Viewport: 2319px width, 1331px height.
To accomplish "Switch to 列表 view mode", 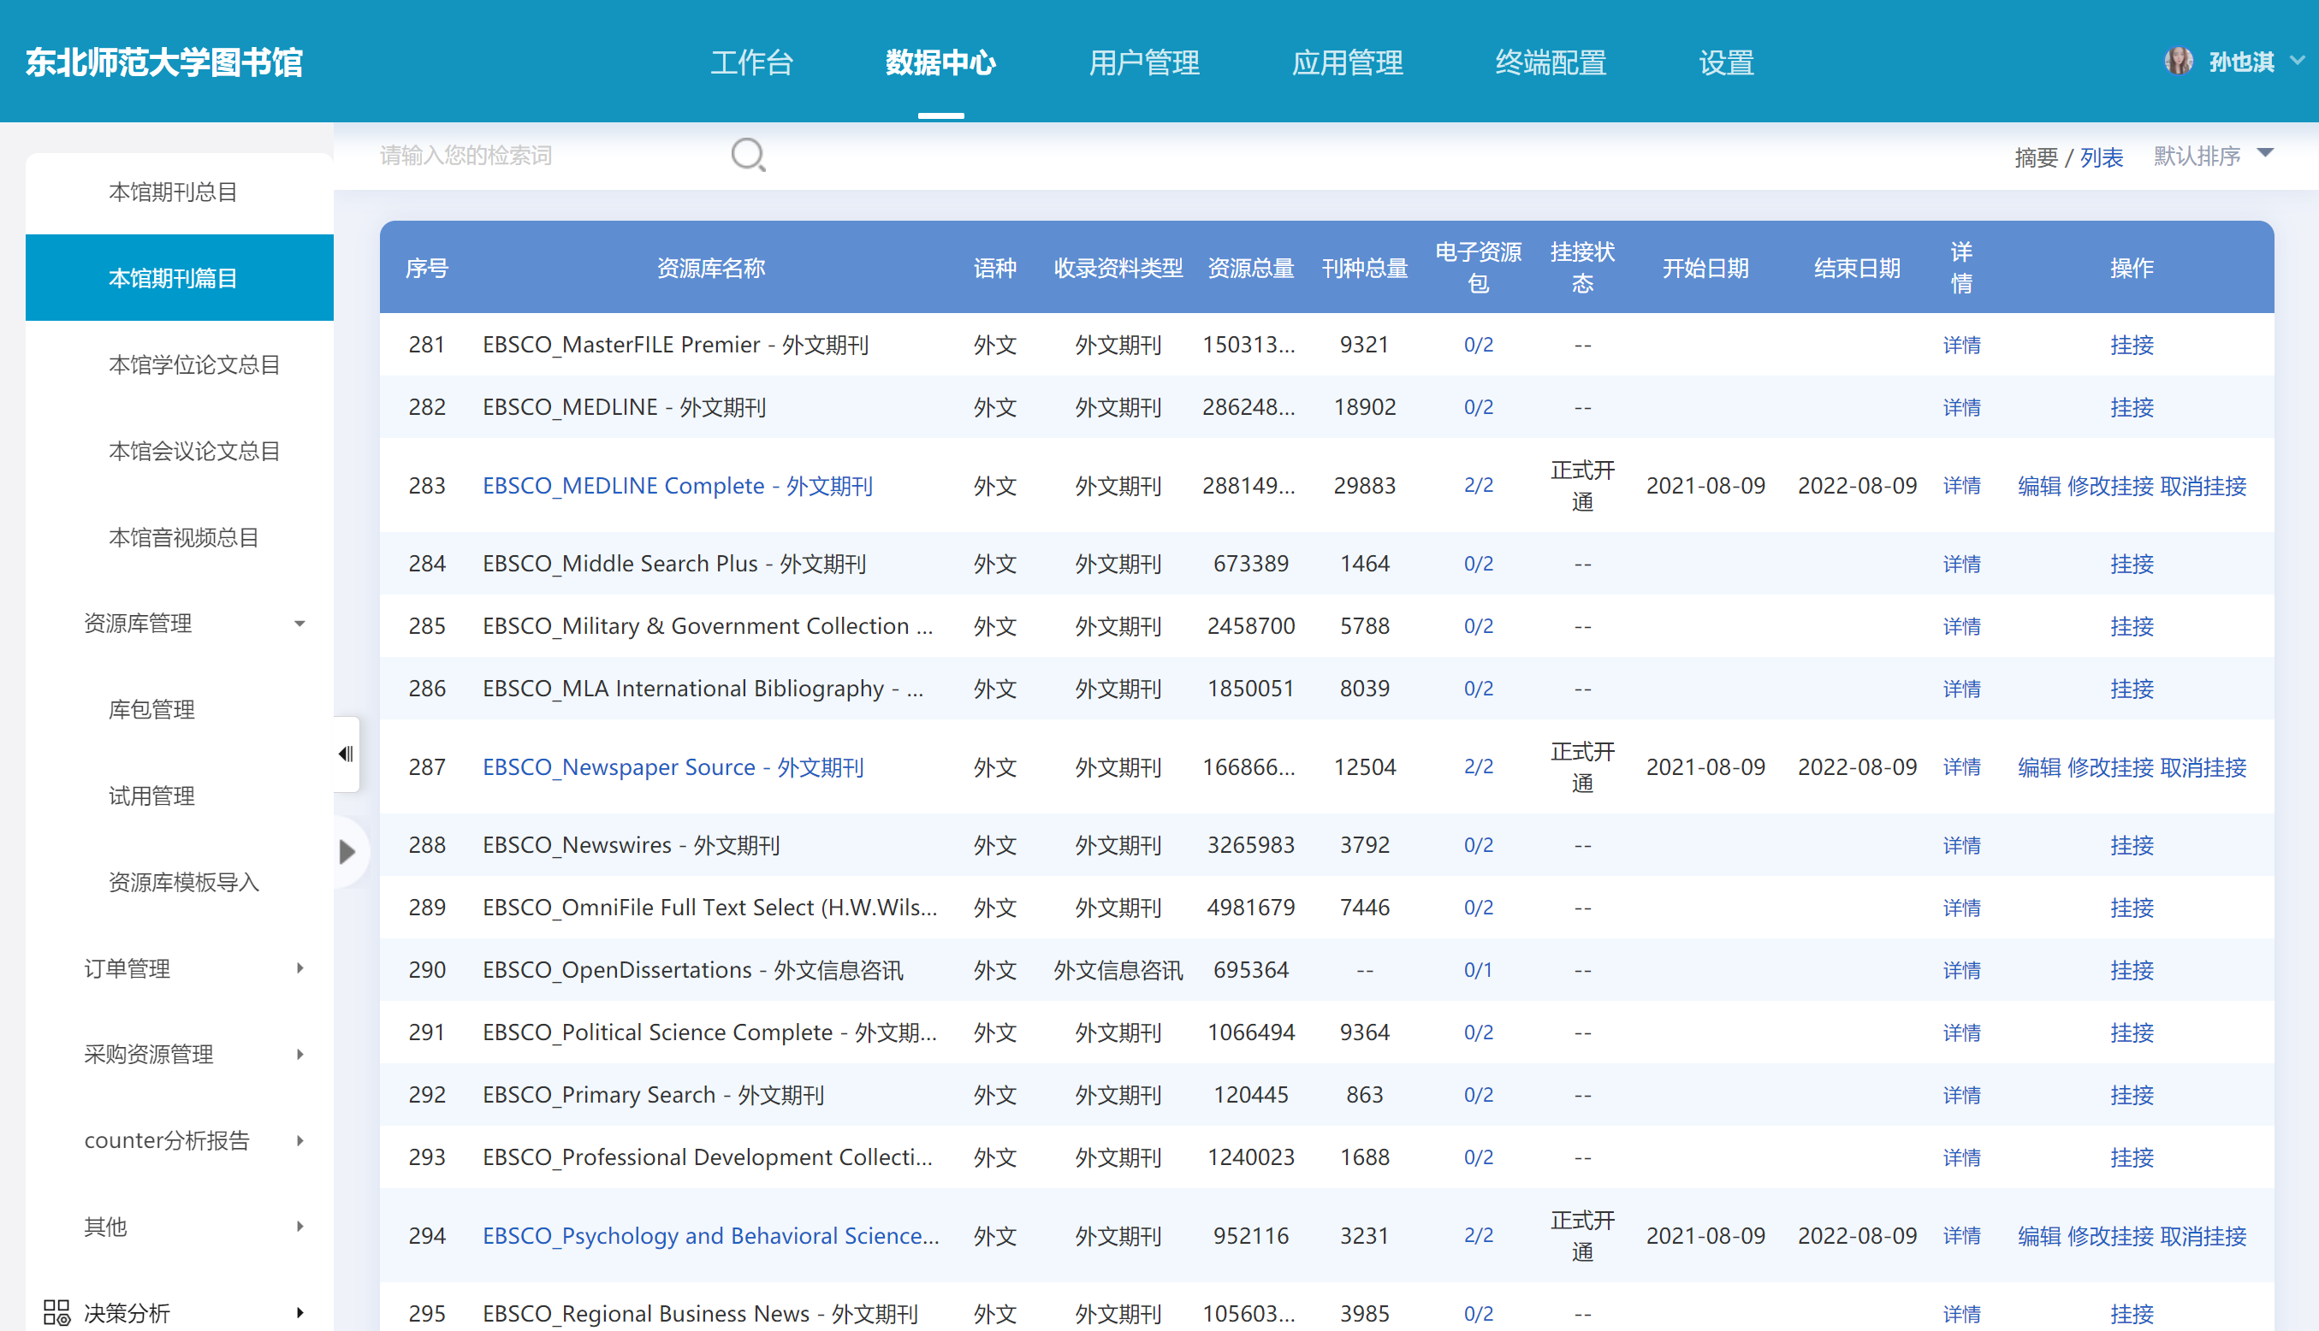I will pyautogui.click(x=2101, y=157).
